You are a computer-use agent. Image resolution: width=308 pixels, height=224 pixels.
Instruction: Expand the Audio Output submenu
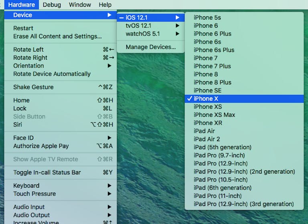pyautogui.click(x=61, y=215)
